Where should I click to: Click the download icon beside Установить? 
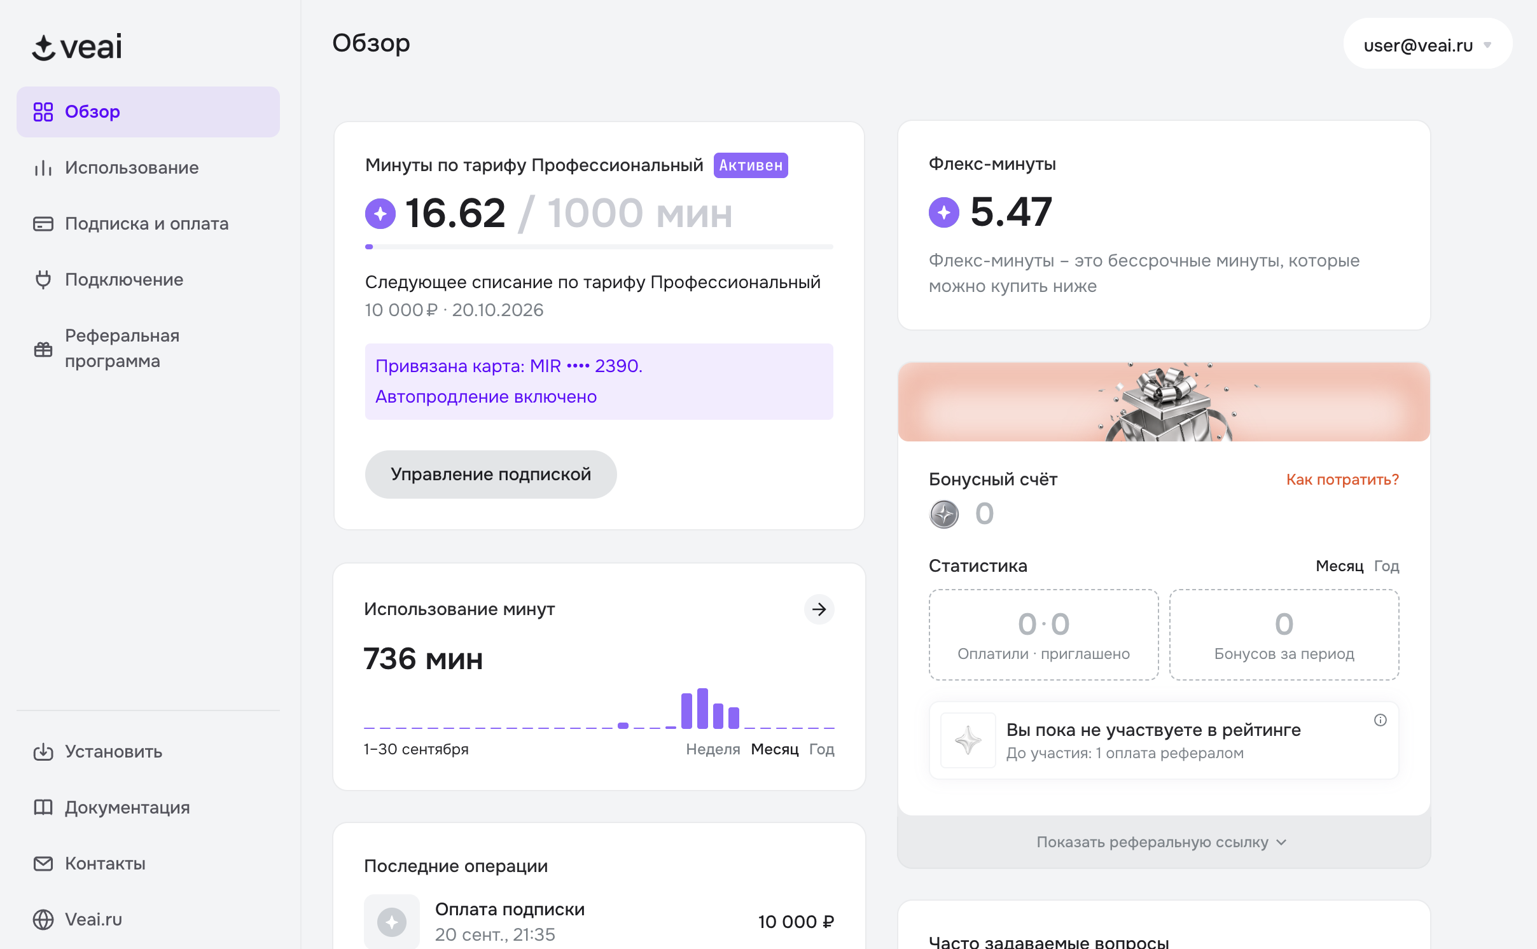click(43, 752)
